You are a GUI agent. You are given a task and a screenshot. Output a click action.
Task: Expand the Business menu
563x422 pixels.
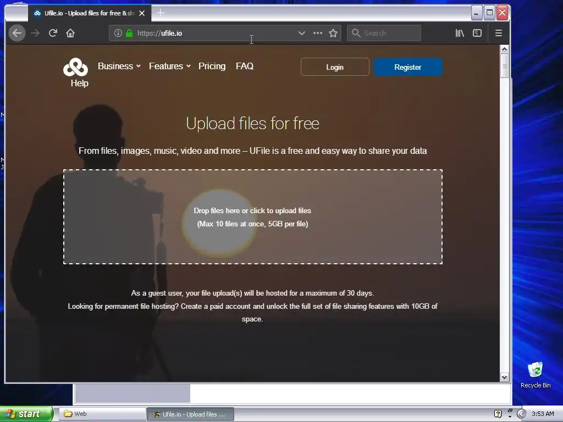pos(119,66)
